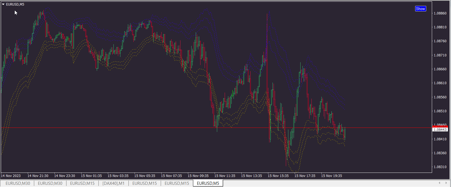
Task: Click the 1.08610 price axis label
Action: (x=440, y=83)
